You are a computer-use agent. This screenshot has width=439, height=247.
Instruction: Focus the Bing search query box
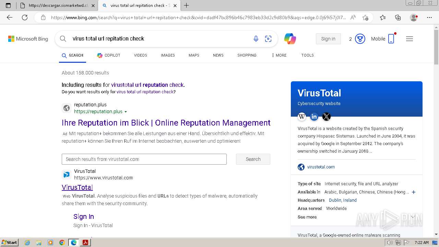[x=159, y=39]
